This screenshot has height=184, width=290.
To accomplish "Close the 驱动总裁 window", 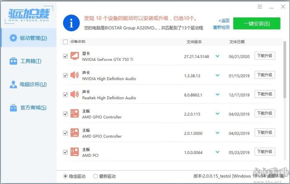I will 283,7.
